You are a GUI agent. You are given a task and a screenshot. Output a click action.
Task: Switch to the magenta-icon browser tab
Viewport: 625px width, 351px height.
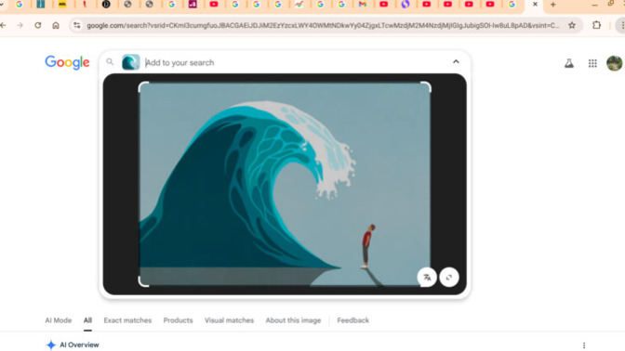click(193, 5)
